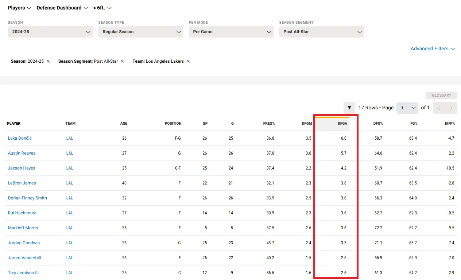Go to next page arrow

[451, 108]
